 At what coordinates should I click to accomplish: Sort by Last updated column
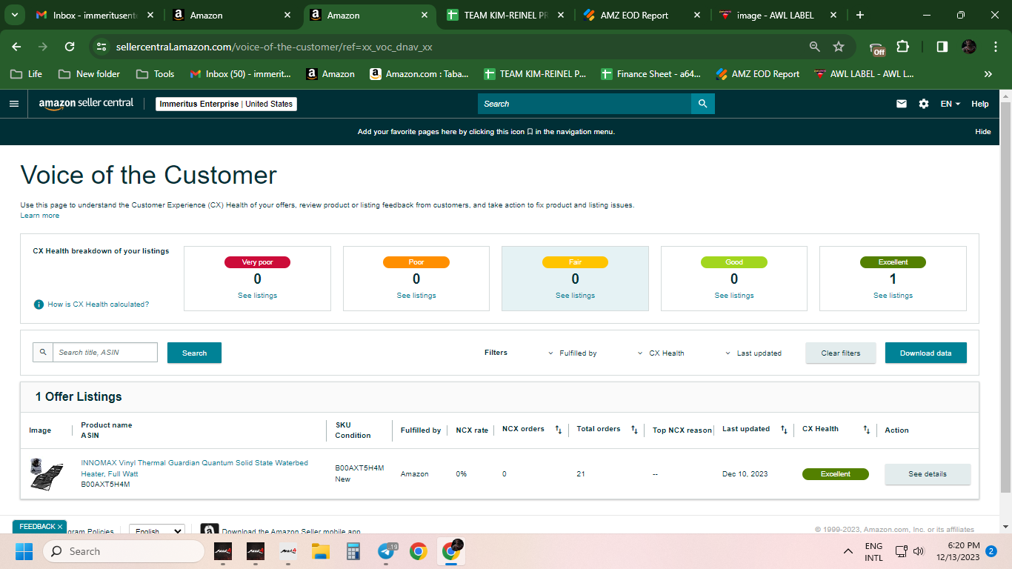click(x=784, y=430)
